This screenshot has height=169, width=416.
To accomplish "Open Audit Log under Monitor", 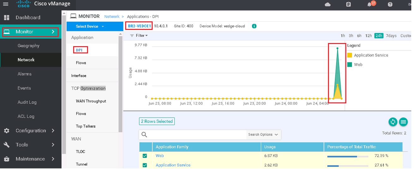I will click(27, 102).
